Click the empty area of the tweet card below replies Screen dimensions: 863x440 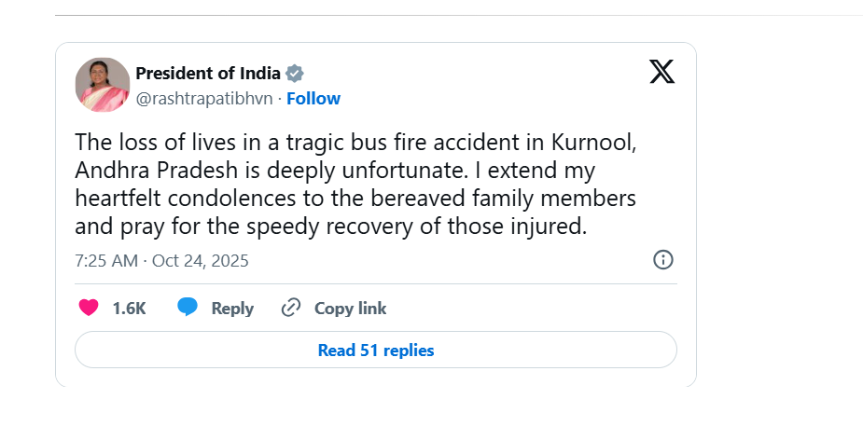point(373,378)
